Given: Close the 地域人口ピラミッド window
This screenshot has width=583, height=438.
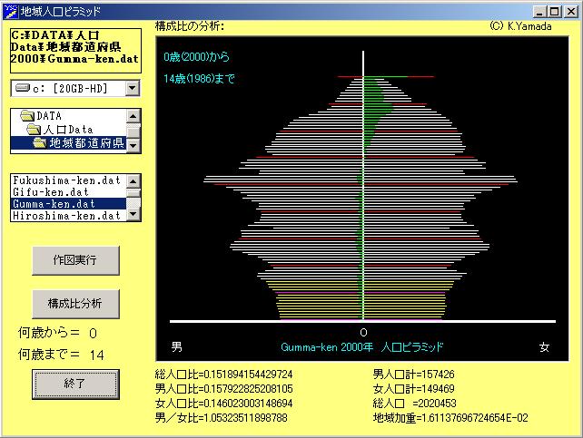Looking at the screenshot, I should 570,12.
